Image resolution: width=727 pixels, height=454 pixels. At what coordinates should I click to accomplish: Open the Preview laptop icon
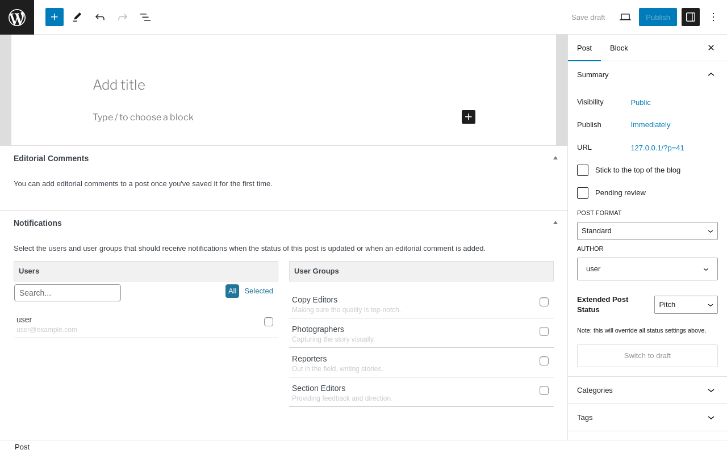(625, 17)
